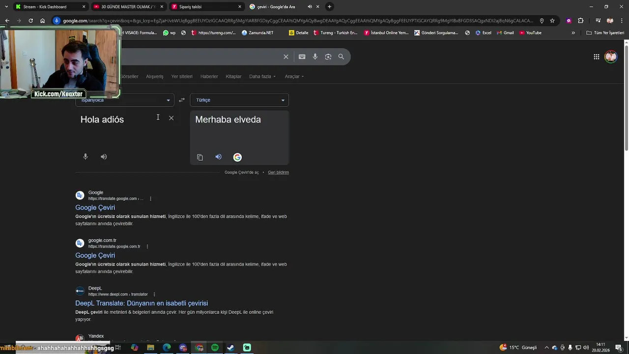
Task: Switch to the 'Sipariş takibi' browser tab
Action: point(206,6)
